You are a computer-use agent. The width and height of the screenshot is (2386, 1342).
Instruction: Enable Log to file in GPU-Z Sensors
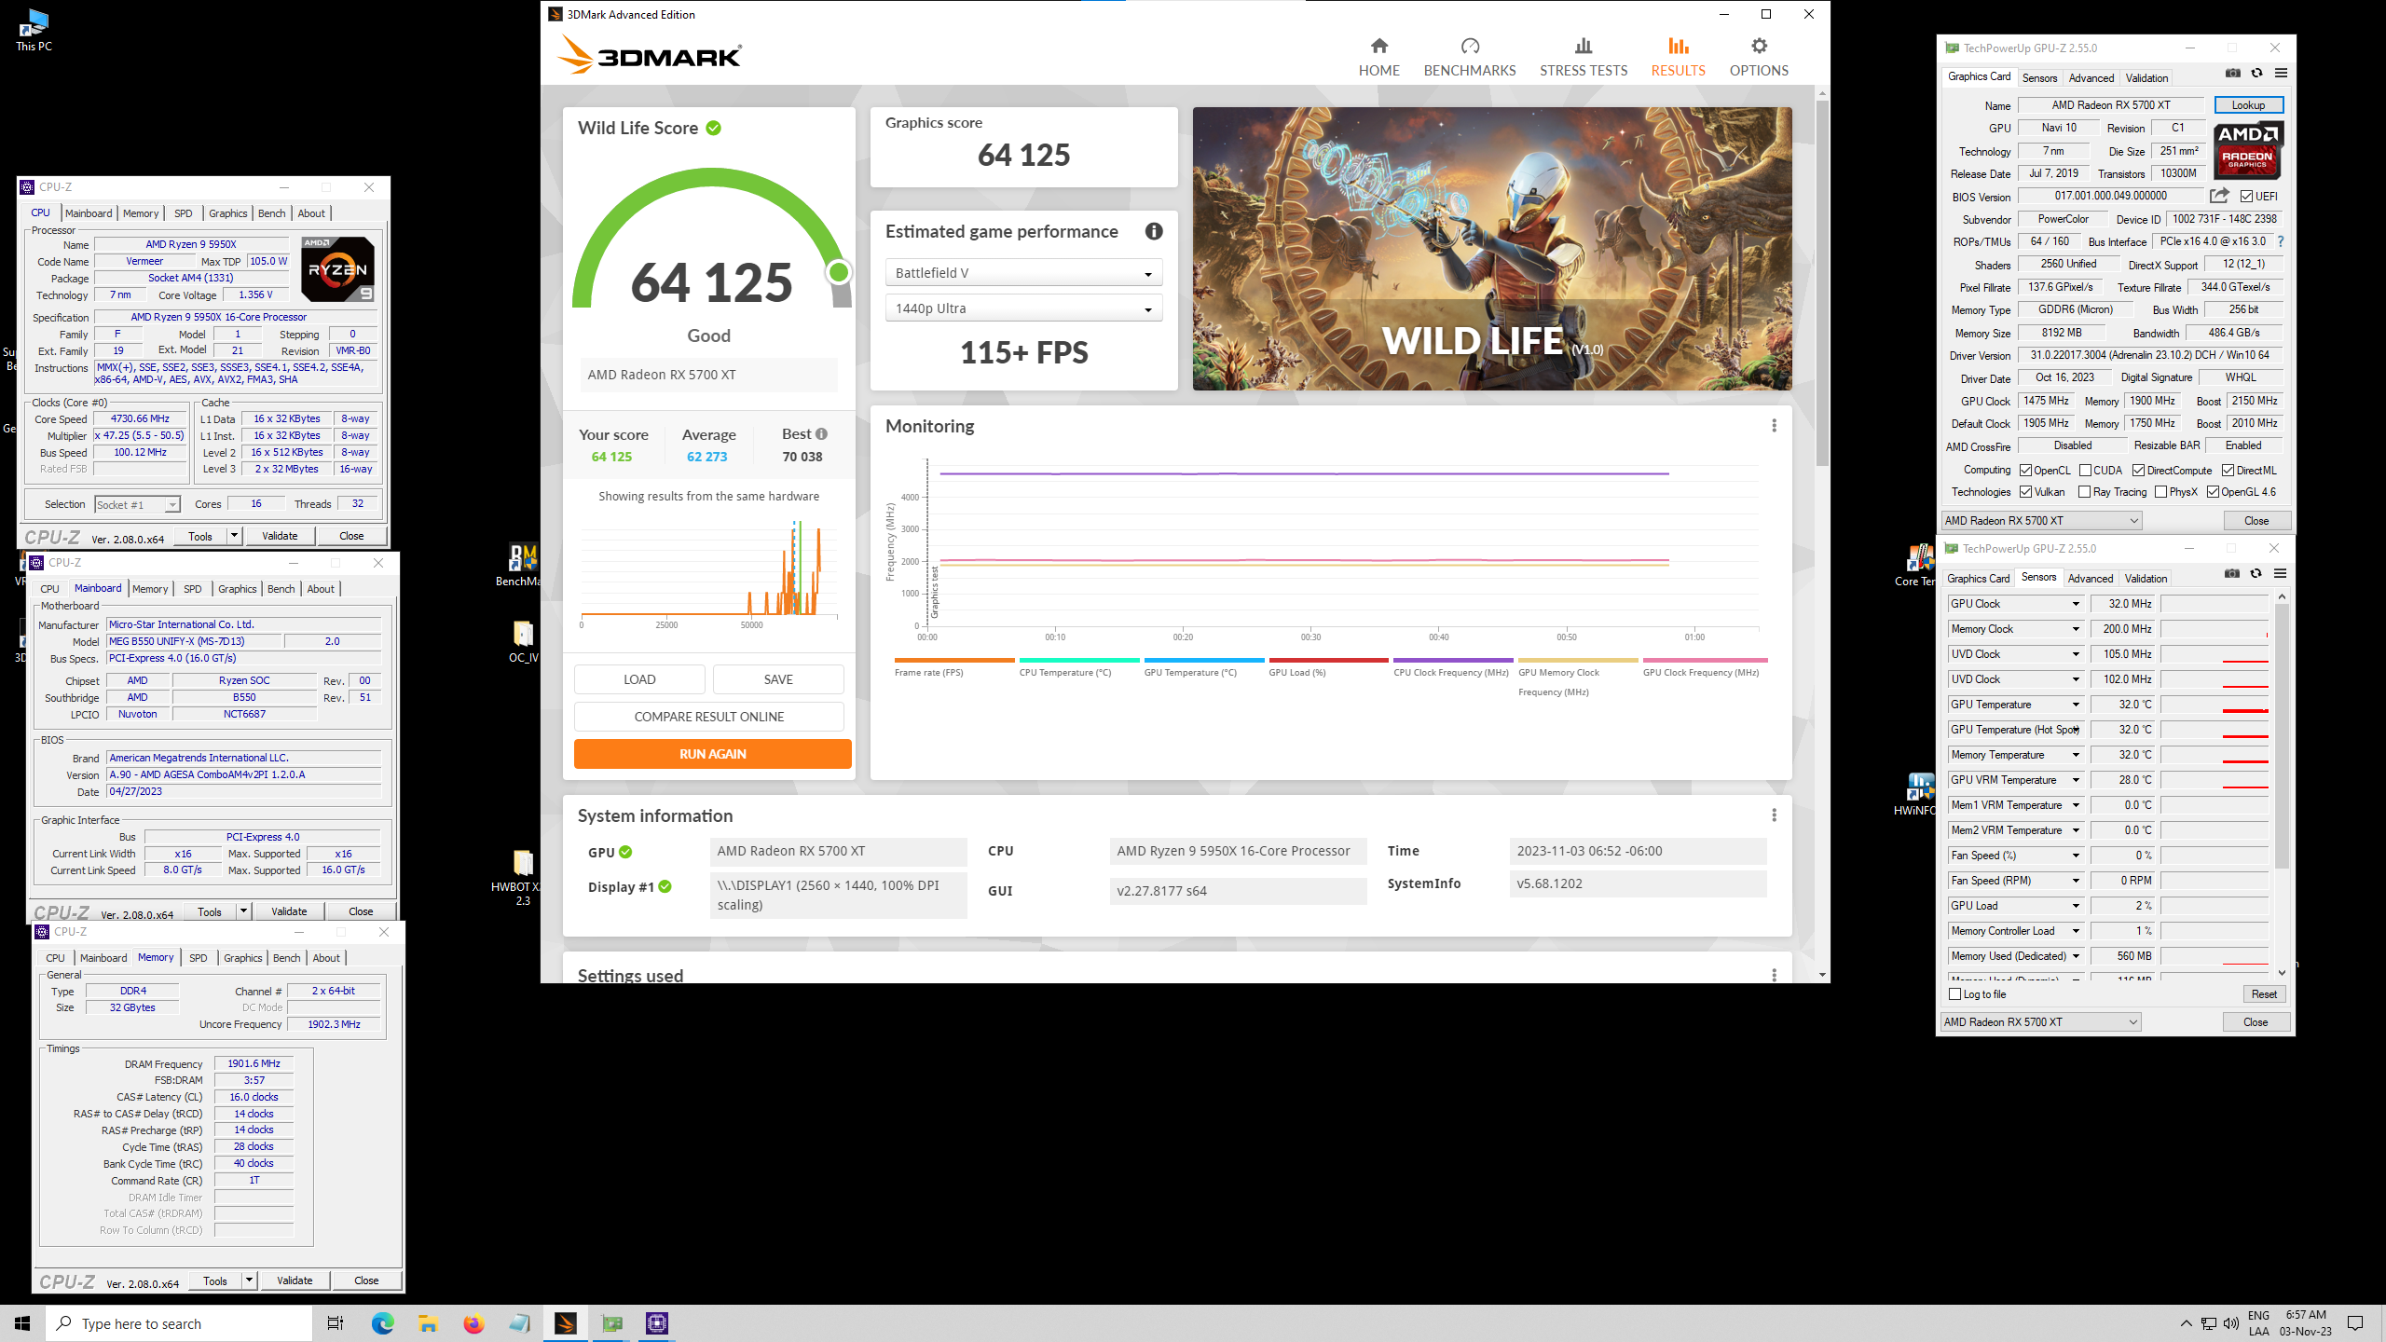(x=1955, y=994)
